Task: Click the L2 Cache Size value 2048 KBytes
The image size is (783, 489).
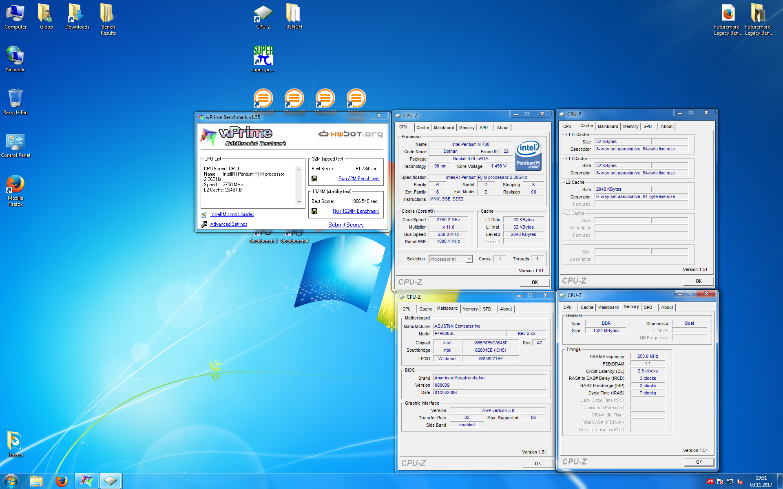Action: tap(622, 189)
